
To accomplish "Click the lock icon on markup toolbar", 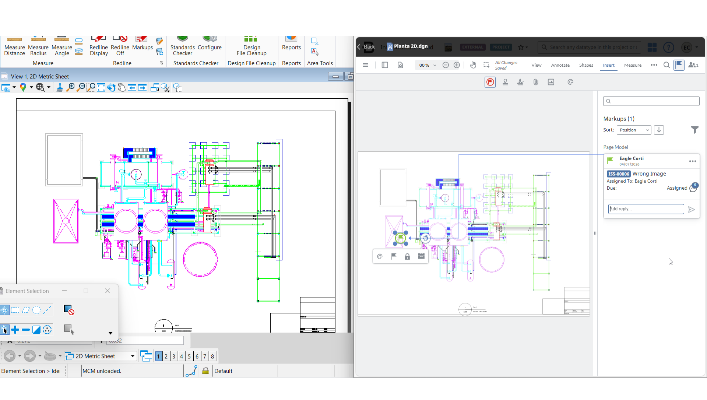I will point(407,257).
